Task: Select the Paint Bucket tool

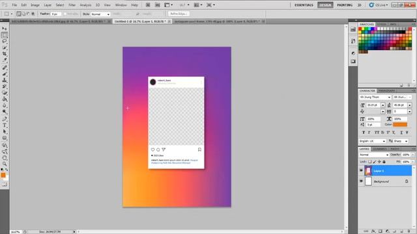Action: coord(5,99)
